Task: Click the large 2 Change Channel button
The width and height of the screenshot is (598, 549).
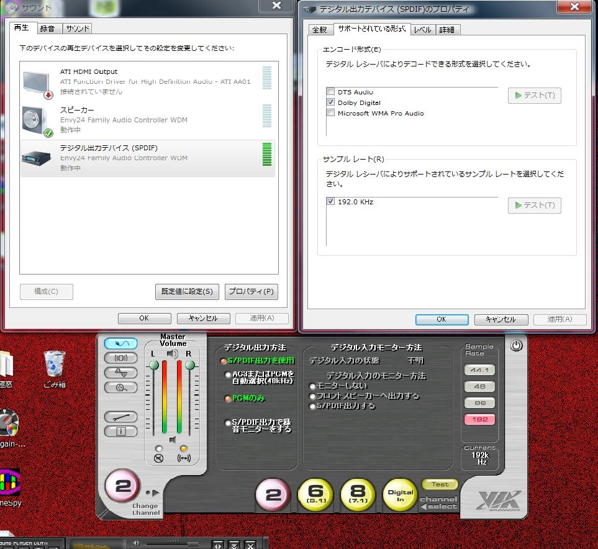Action: pyautogui.click(x=123, y=486)
